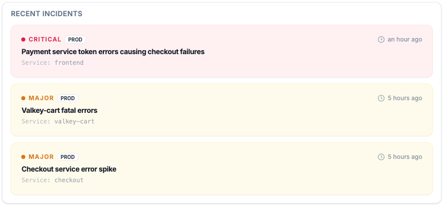Click the 'Service: valkey-cart' text
Screen dimensions: 444x206
point(58,121)
